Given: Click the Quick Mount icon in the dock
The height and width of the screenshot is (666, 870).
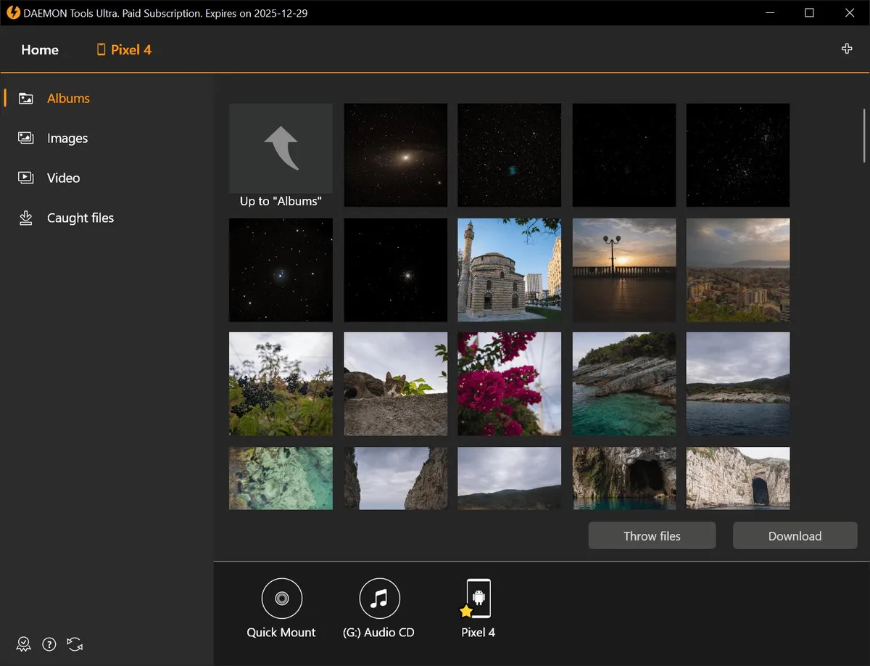Looking at the screenshot, I should pos(281,598).
